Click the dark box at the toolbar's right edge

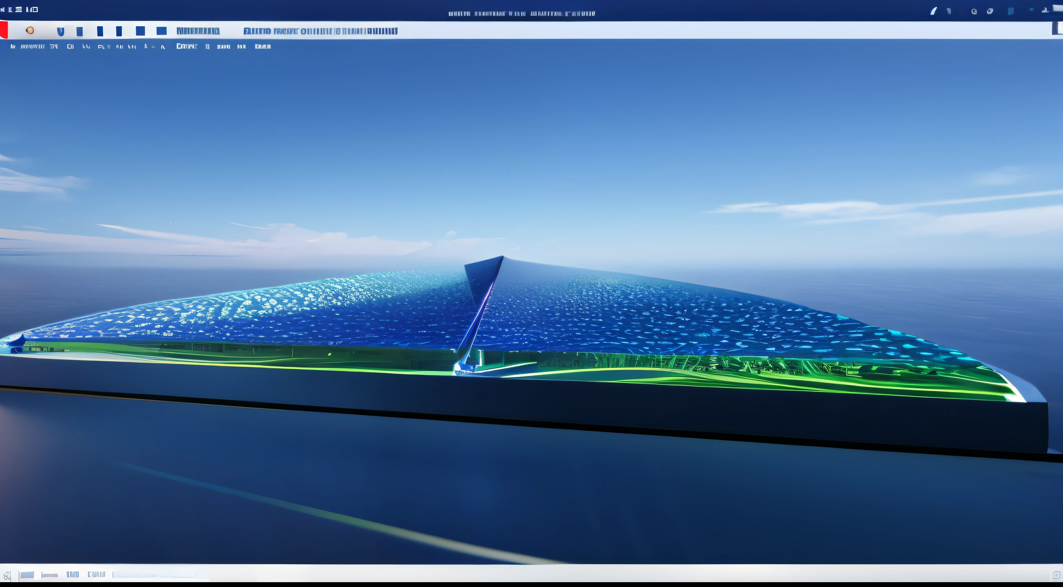pyautogui.click(x=1057, y=28)
